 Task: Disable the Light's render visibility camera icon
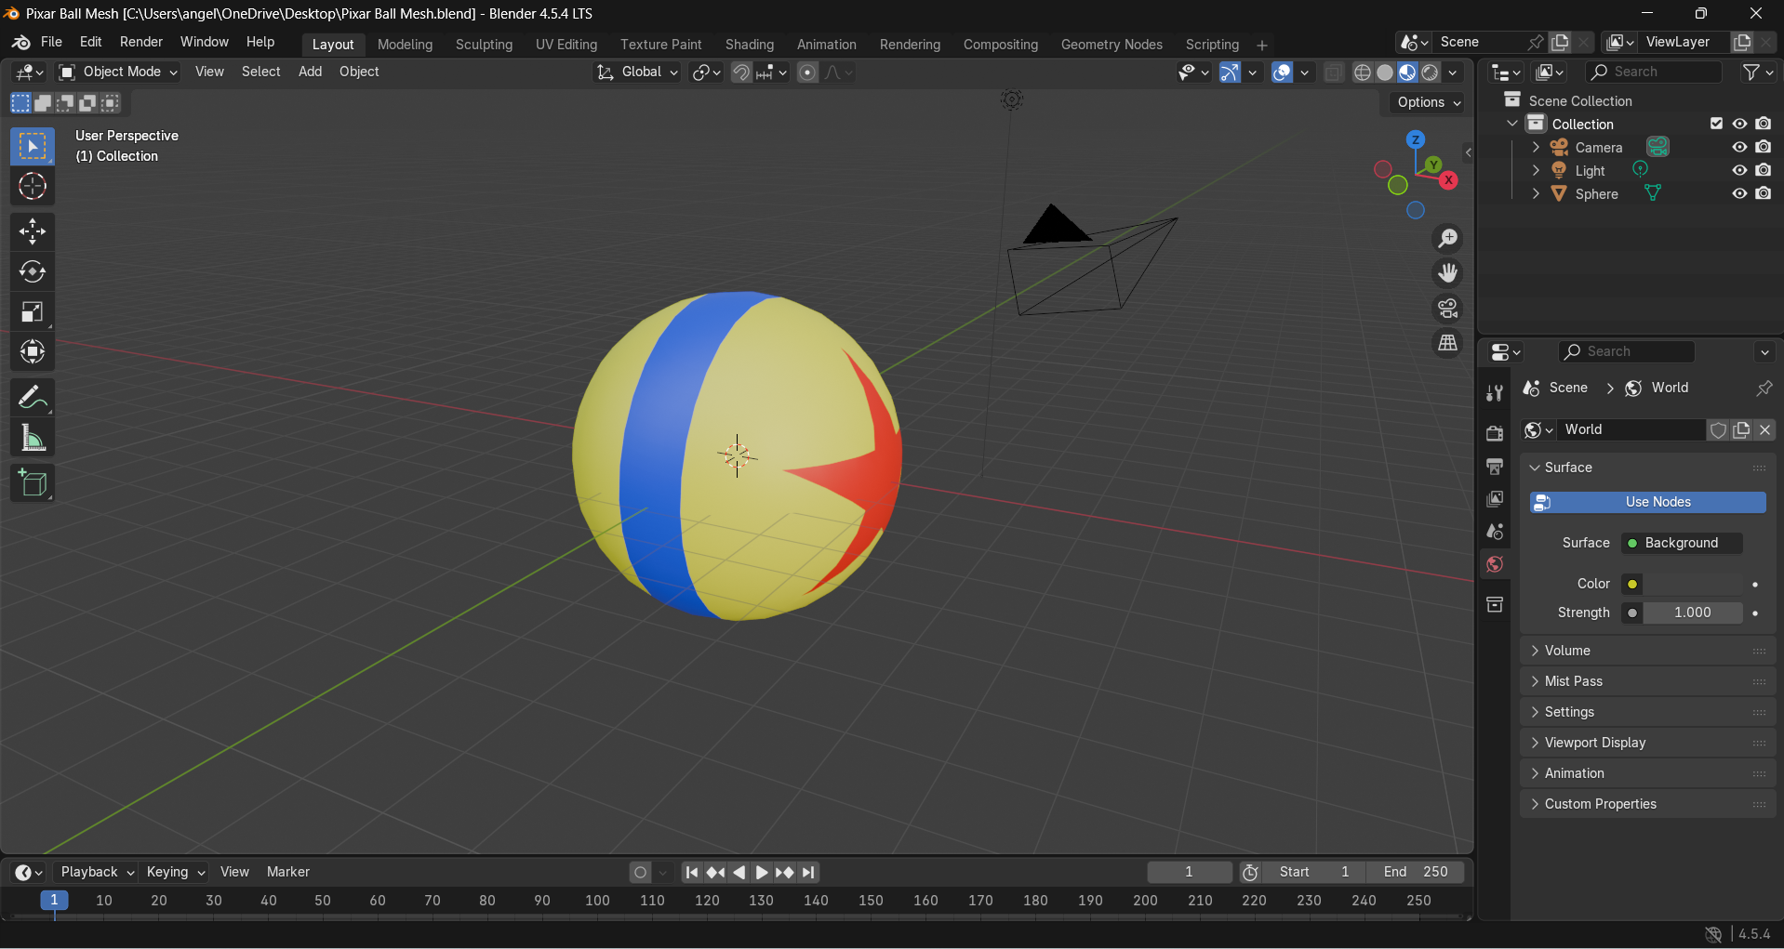click(x=1764, y=170)
